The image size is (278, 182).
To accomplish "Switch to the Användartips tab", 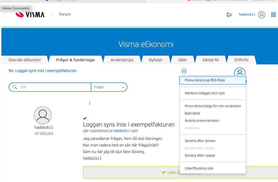I will pos(122,60).
